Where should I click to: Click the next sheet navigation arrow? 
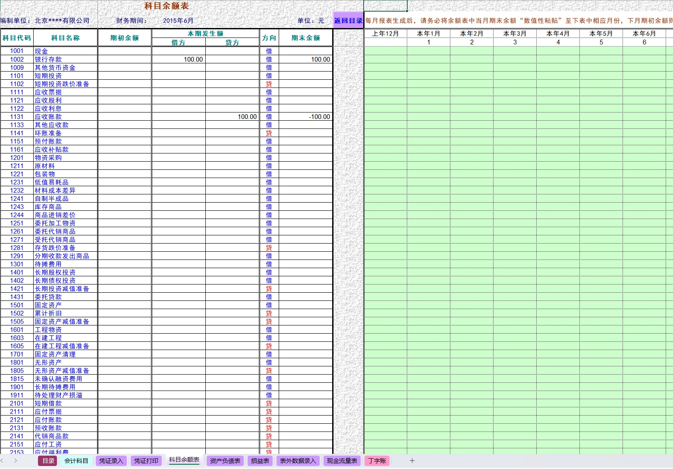16,461
